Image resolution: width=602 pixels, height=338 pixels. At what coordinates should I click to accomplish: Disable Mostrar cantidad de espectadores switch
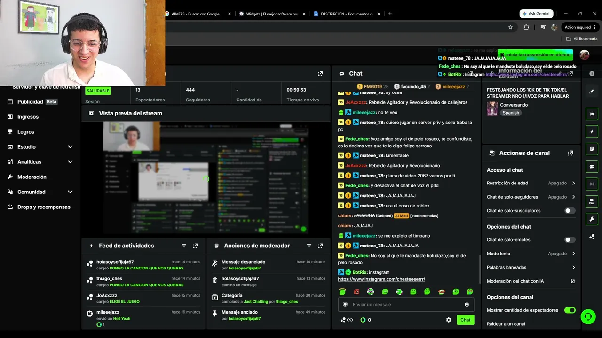point(570,310)
